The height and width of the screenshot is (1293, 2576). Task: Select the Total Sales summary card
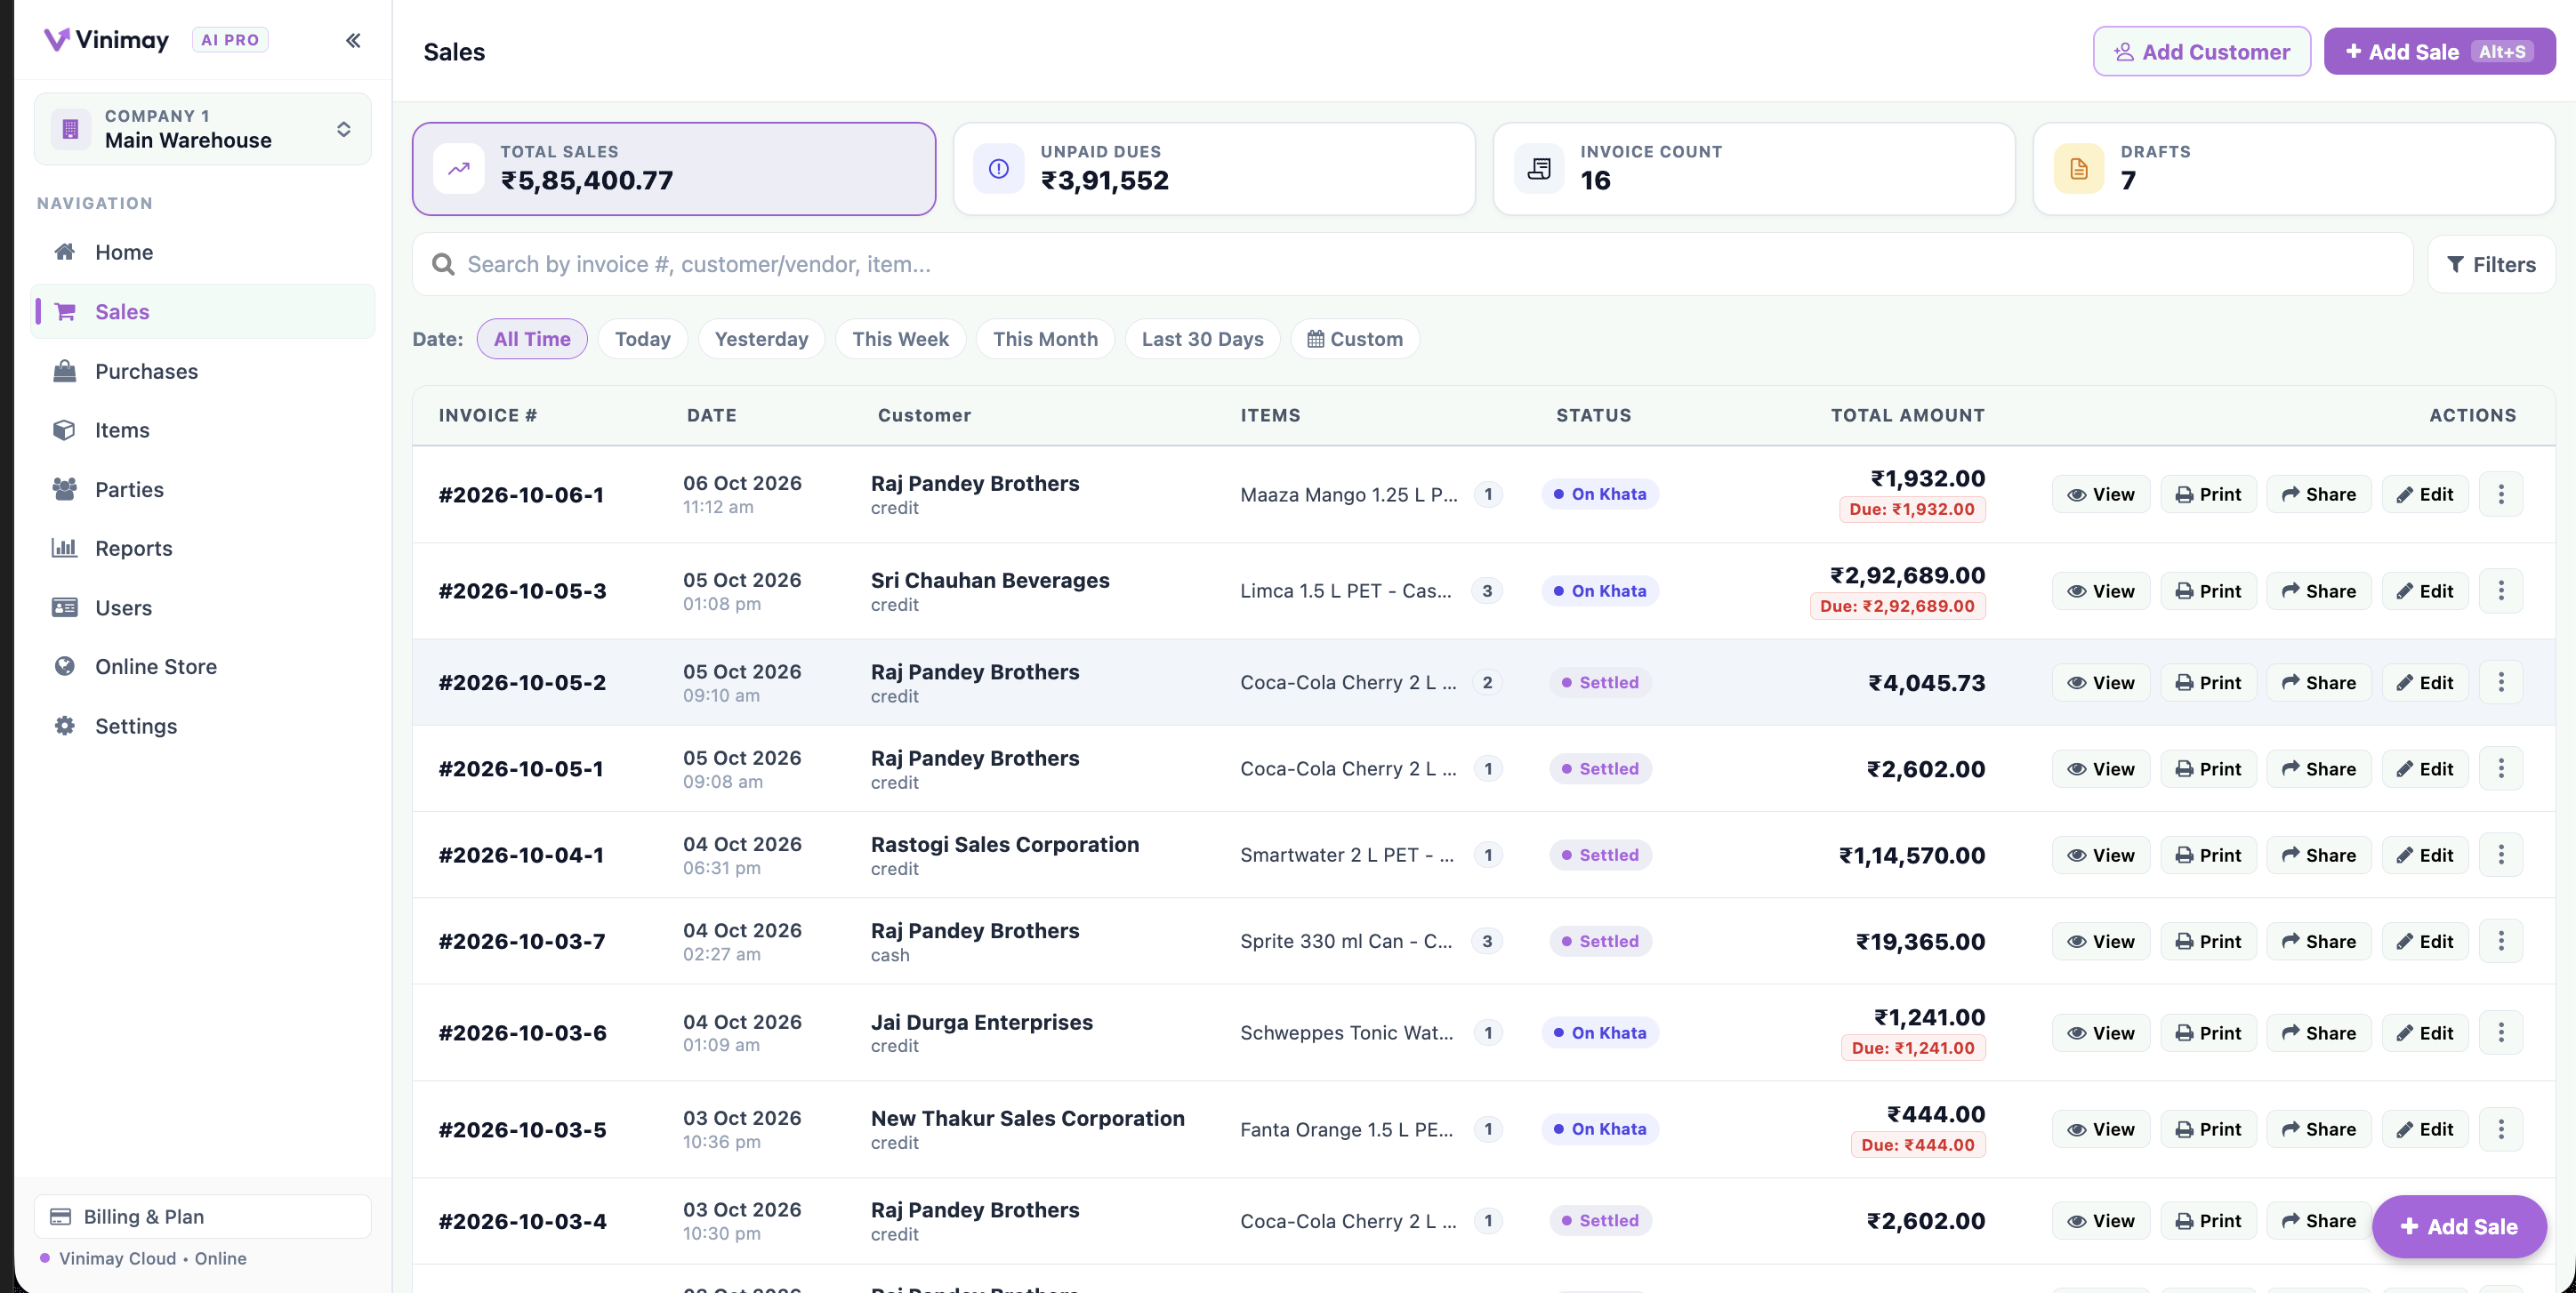click(x=674, y=169)
